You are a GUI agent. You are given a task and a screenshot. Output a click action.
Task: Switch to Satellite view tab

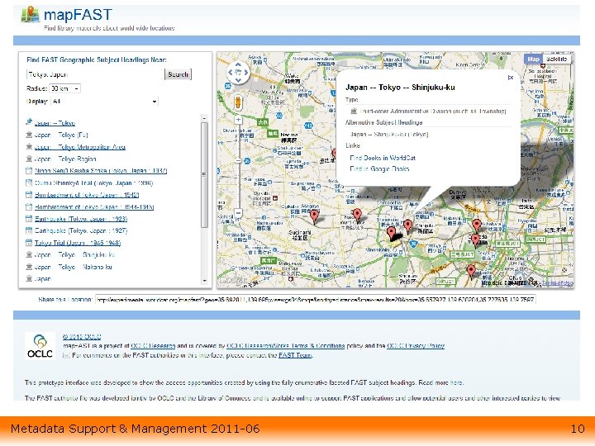(557, 59)
